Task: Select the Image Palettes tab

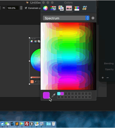Action: 69,8
